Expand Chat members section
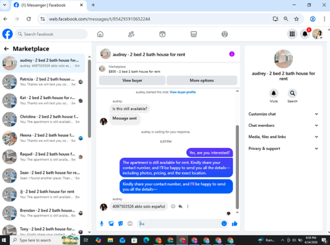Screen dimensions: 330x245 click(x=283, y=125)
